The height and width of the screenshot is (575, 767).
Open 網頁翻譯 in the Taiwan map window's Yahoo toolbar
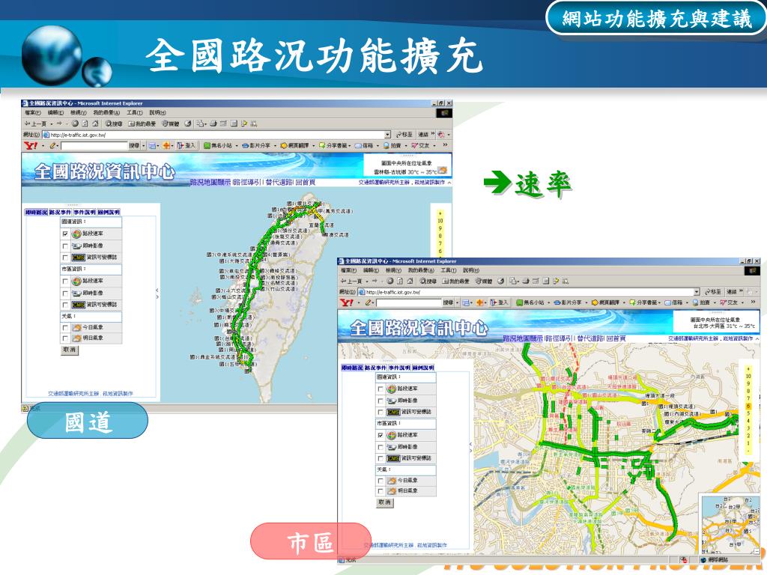[294, 145]
